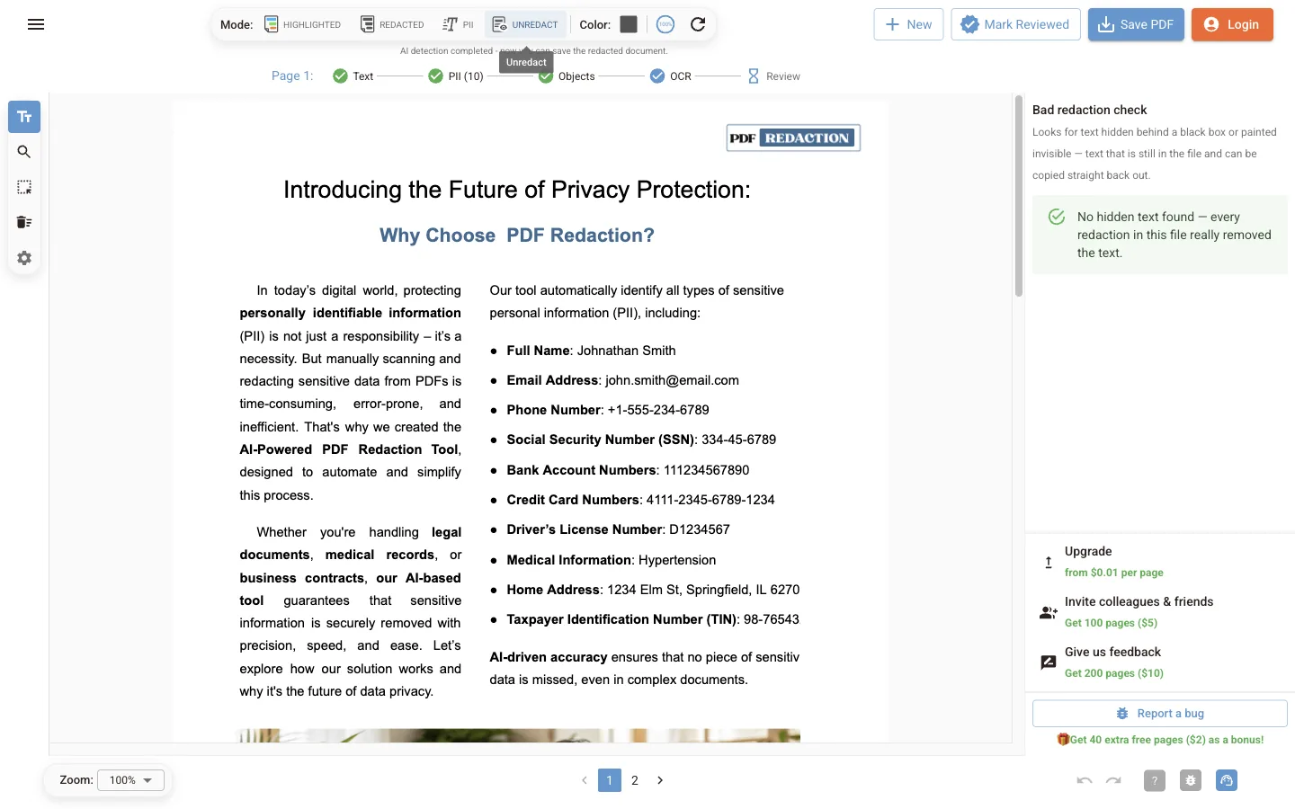
Task: Click the 'Get 200 pages ($10)' link
Action: point(1114,673)
